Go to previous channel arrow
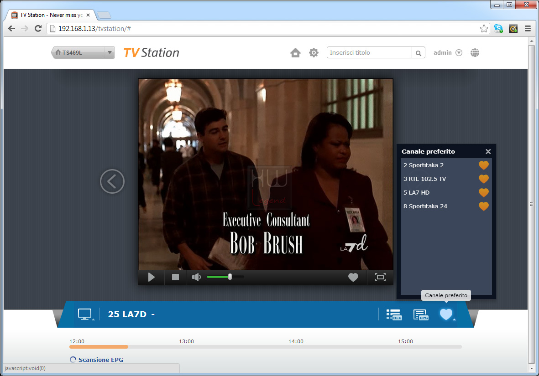539x376 pixels. click(112, 181)
